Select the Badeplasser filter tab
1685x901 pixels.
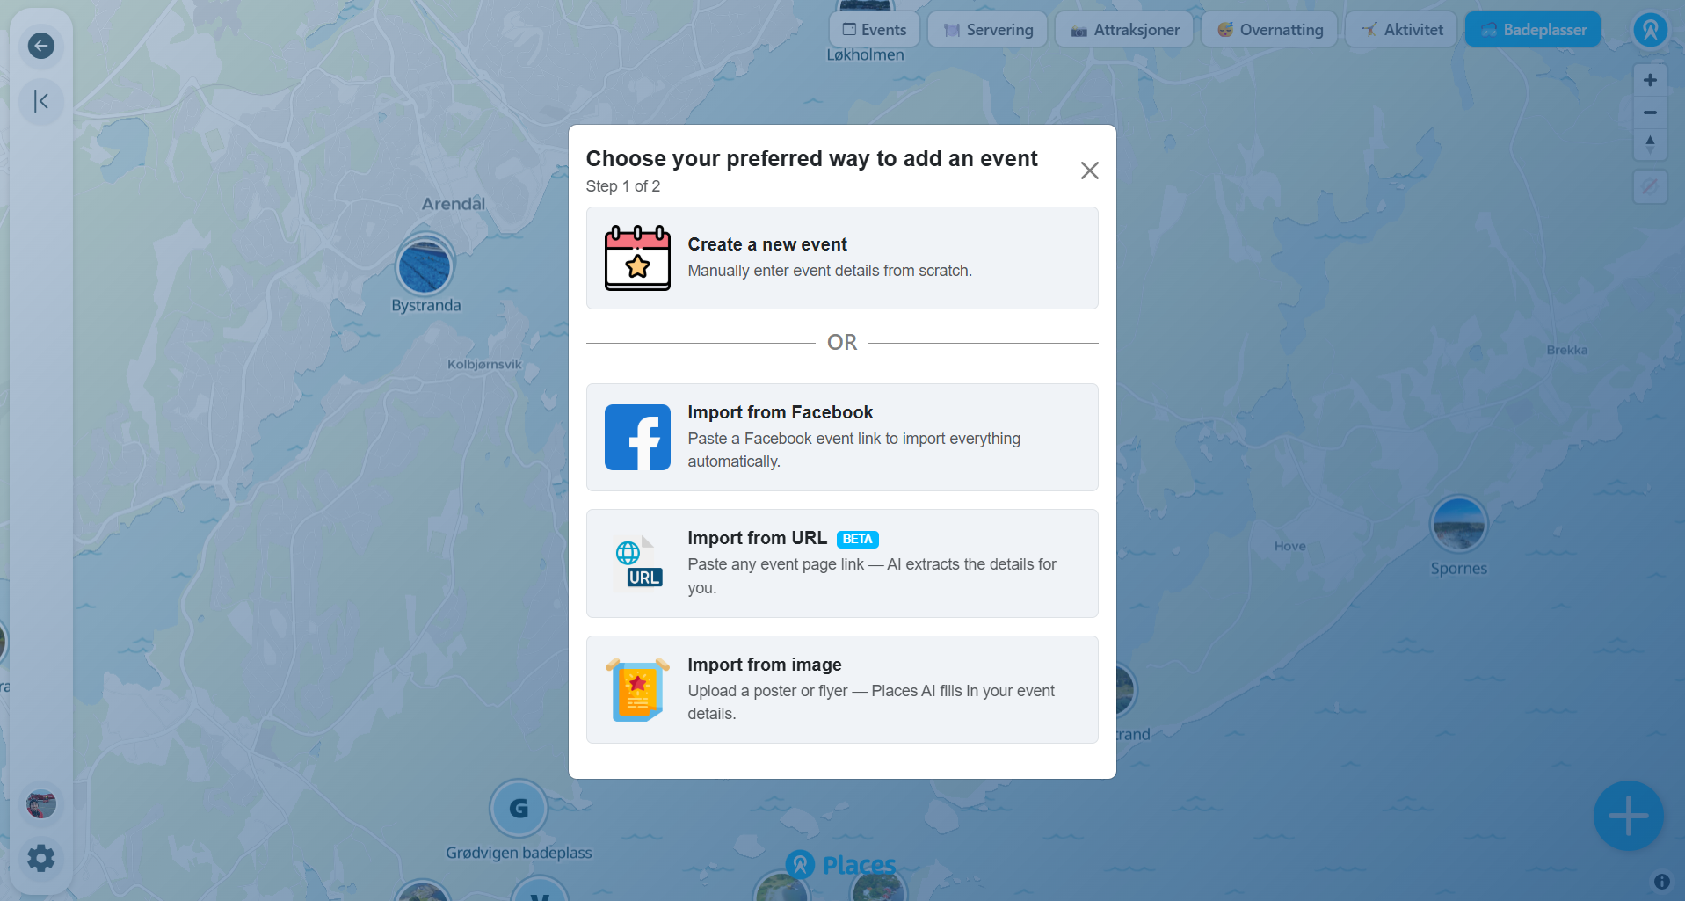(1533, 29)
